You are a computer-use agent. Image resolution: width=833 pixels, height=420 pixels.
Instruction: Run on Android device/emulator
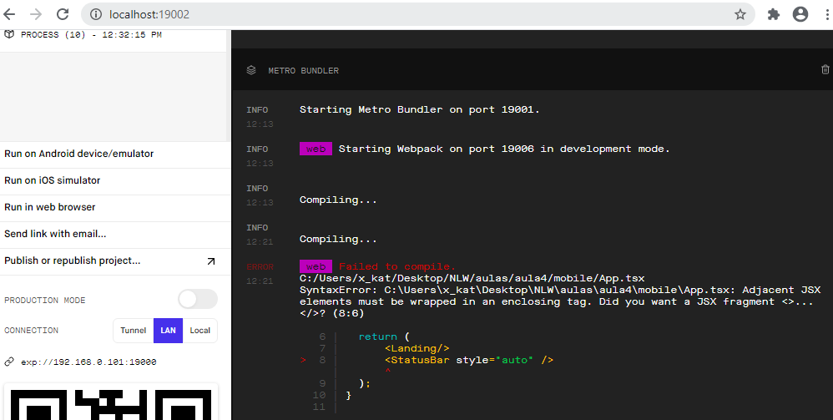click(115, 154)
